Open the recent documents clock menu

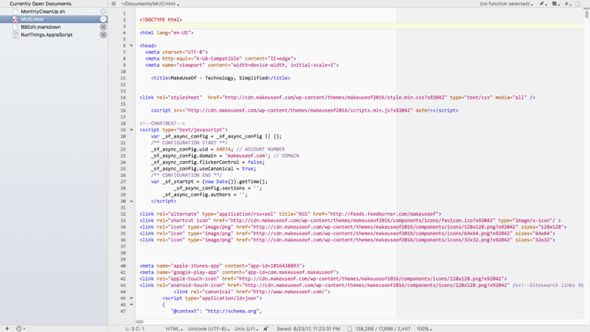[x=20, y=328]
